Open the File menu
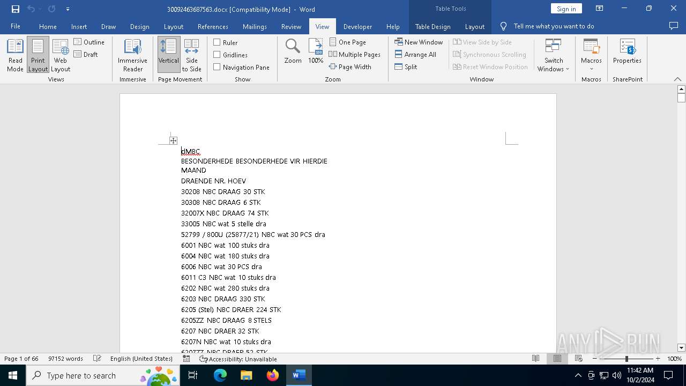The image size is (686, 386). [x=16, y=26]
